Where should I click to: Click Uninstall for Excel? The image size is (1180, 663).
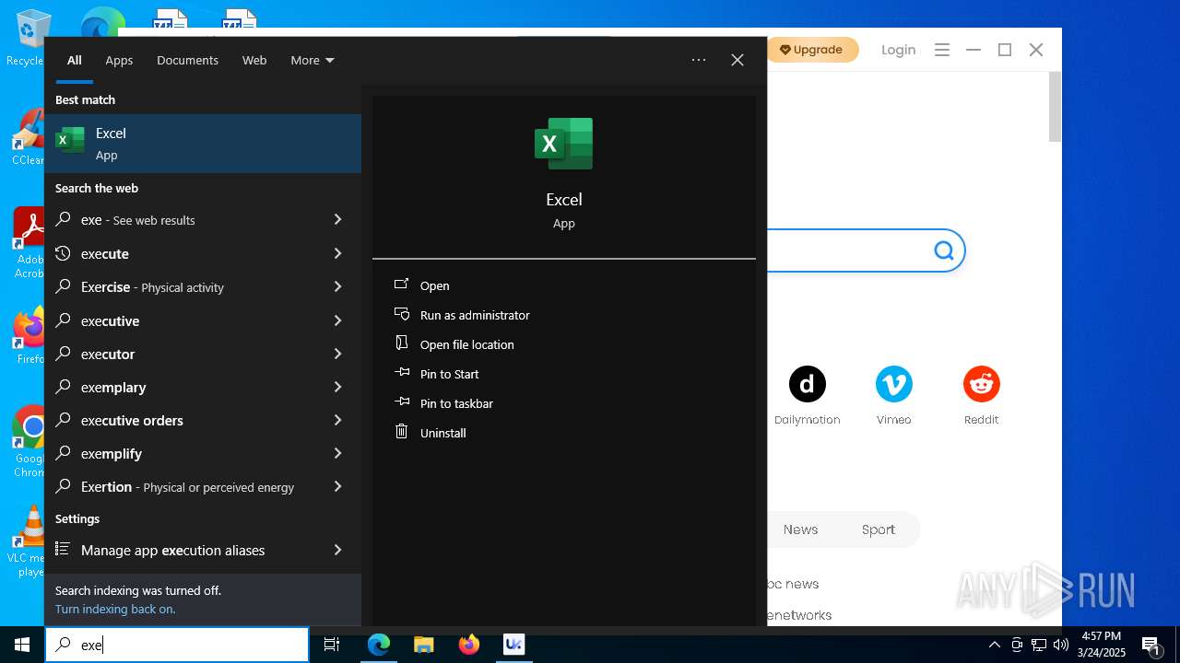pyautogui.click(x=442, y=433)
